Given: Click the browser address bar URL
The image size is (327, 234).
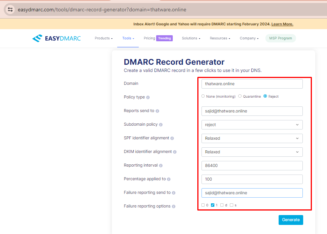Looking at the screenshot, I should [x=102, y=9].
